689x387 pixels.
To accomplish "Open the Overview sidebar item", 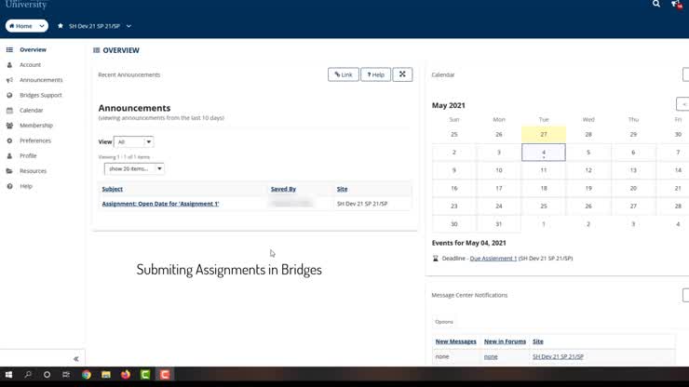I will (x=33, y=49).
